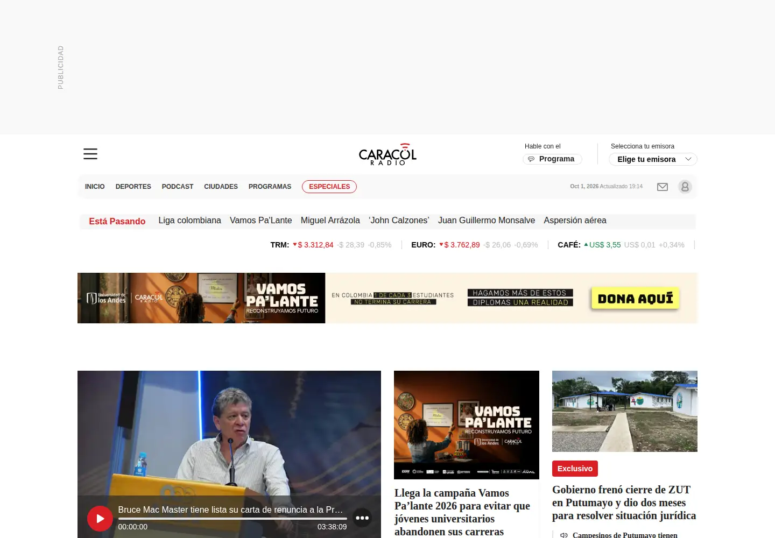Open the PODCAST section
Viewport: 775px width, 538px height.
pyautogui.click(x=178, y=187)
